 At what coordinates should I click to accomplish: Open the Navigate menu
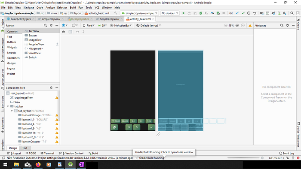coord(29,8)
